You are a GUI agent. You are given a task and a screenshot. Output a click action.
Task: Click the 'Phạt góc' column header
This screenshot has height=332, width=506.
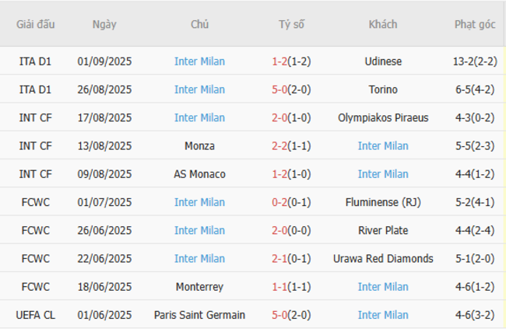point(475,24)
